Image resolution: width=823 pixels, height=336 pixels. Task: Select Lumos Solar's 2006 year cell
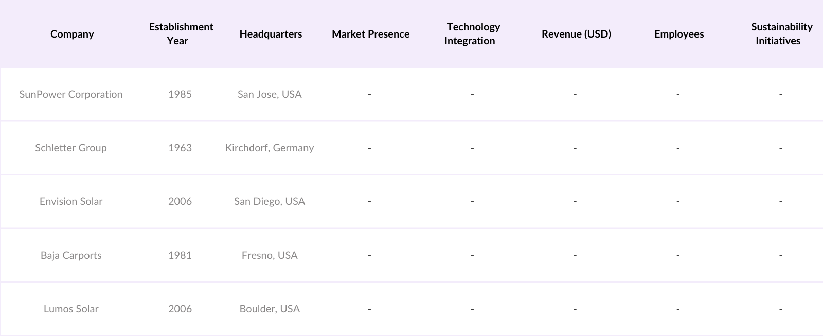tap(180, 309)
